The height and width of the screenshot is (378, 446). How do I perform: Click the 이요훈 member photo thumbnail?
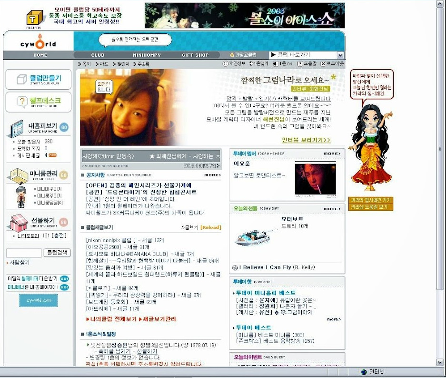[x=315, y=179]
